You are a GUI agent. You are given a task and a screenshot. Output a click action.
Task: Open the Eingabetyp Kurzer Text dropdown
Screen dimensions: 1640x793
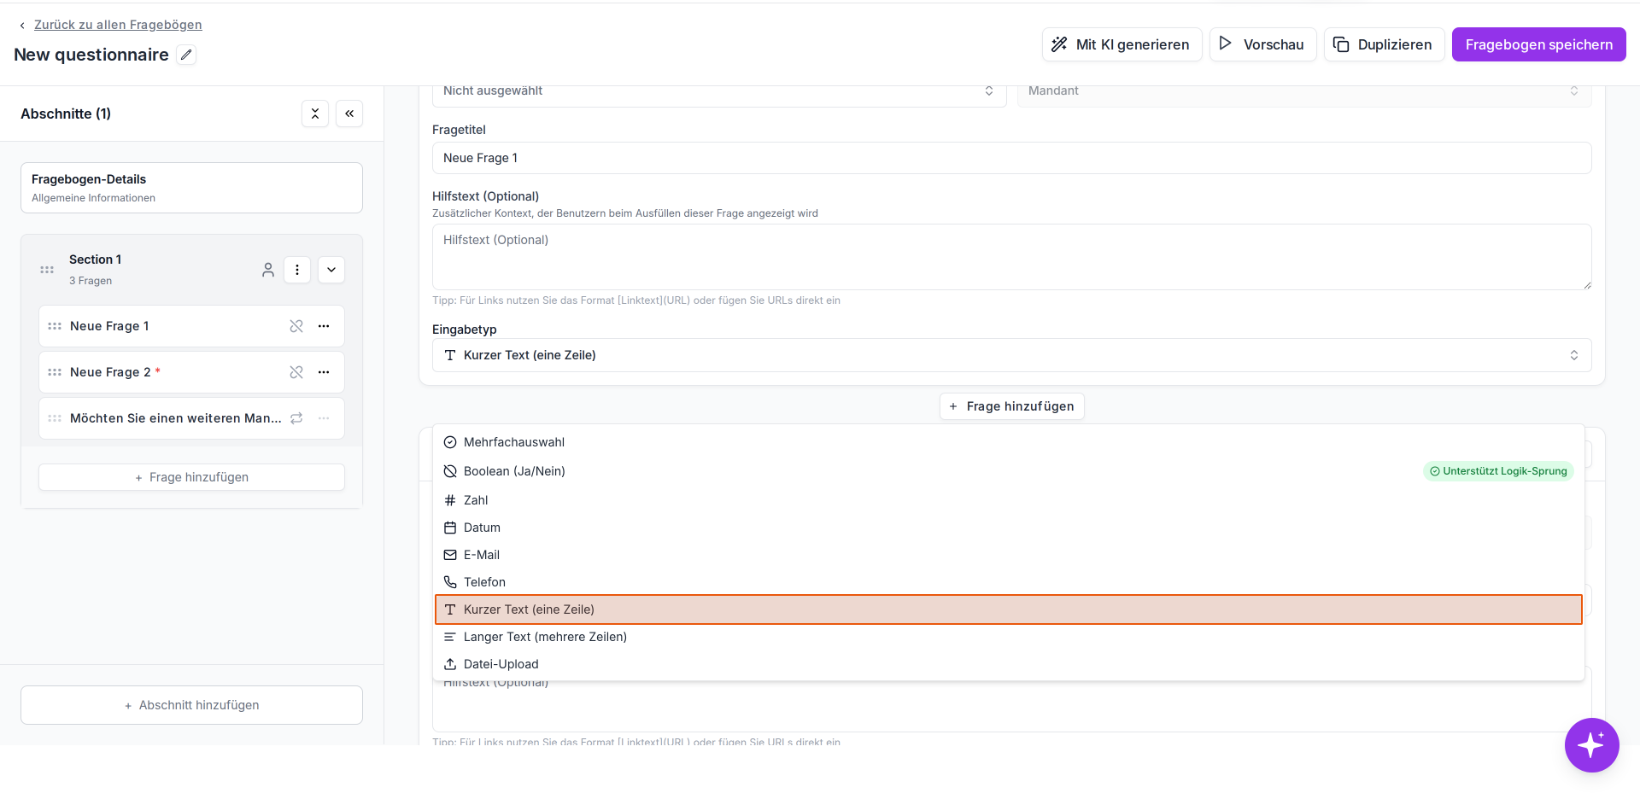[x=1011, y=355]
